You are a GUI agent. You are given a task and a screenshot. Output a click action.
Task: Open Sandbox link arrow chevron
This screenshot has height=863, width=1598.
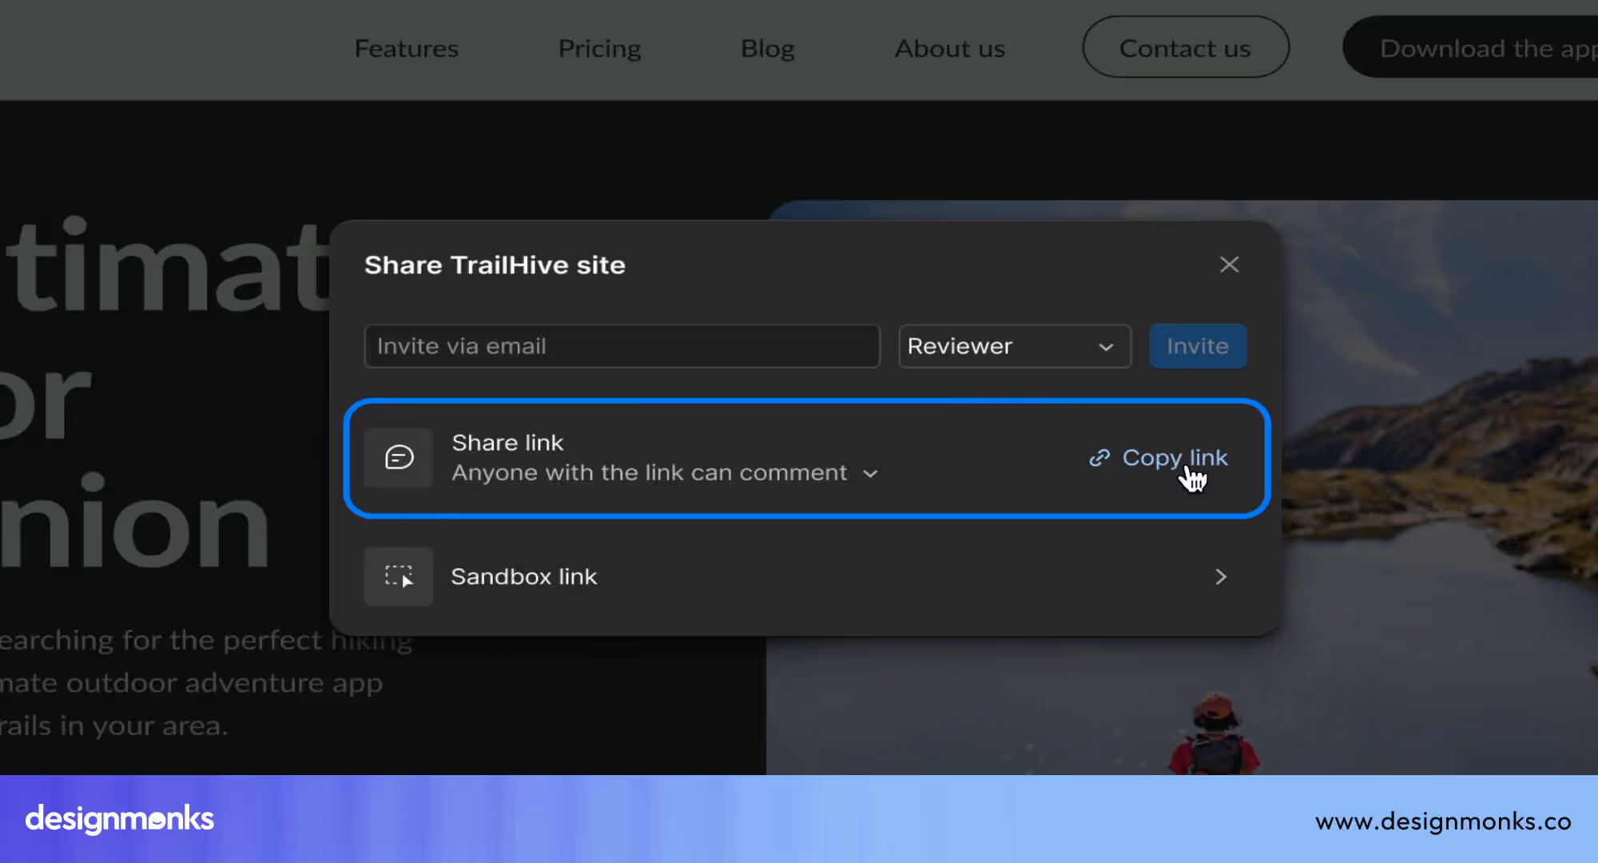coord(1220,576)
